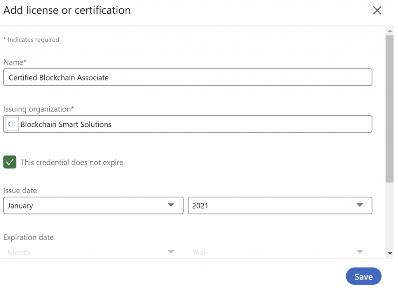
Task: Click the dropdown arrow beside 2021
Action: pyautogui.click(x=360, y=205)
